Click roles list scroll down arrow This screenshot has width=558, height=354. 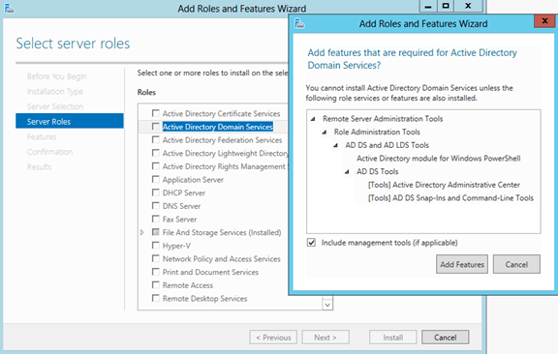point(327,305)
